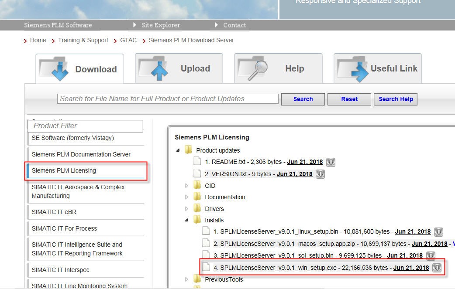Click the download icon for sol_setup.bin
The height and width of the screenshot is (289, 455).
pyautogui.click(x=431, y=256)
